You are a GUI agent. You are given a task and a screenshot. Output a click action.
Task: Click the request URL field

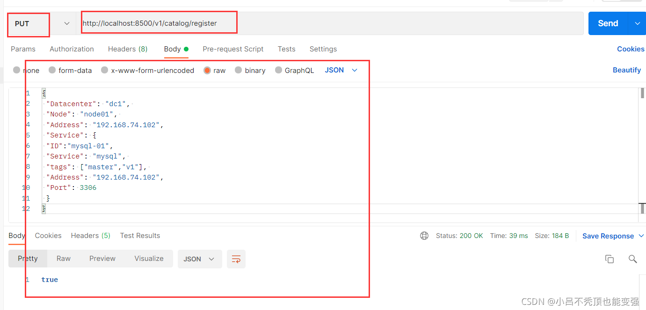click(x=330, y=23)
